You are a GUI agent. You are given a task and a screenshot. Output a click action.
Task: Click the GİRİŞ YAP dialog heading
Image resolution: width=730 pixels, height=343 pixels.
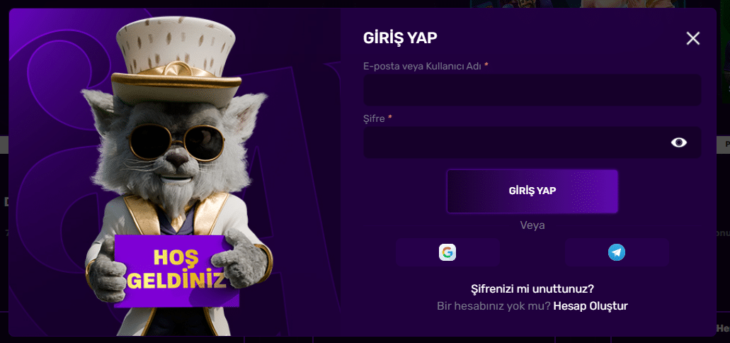(x=400, y=38)
